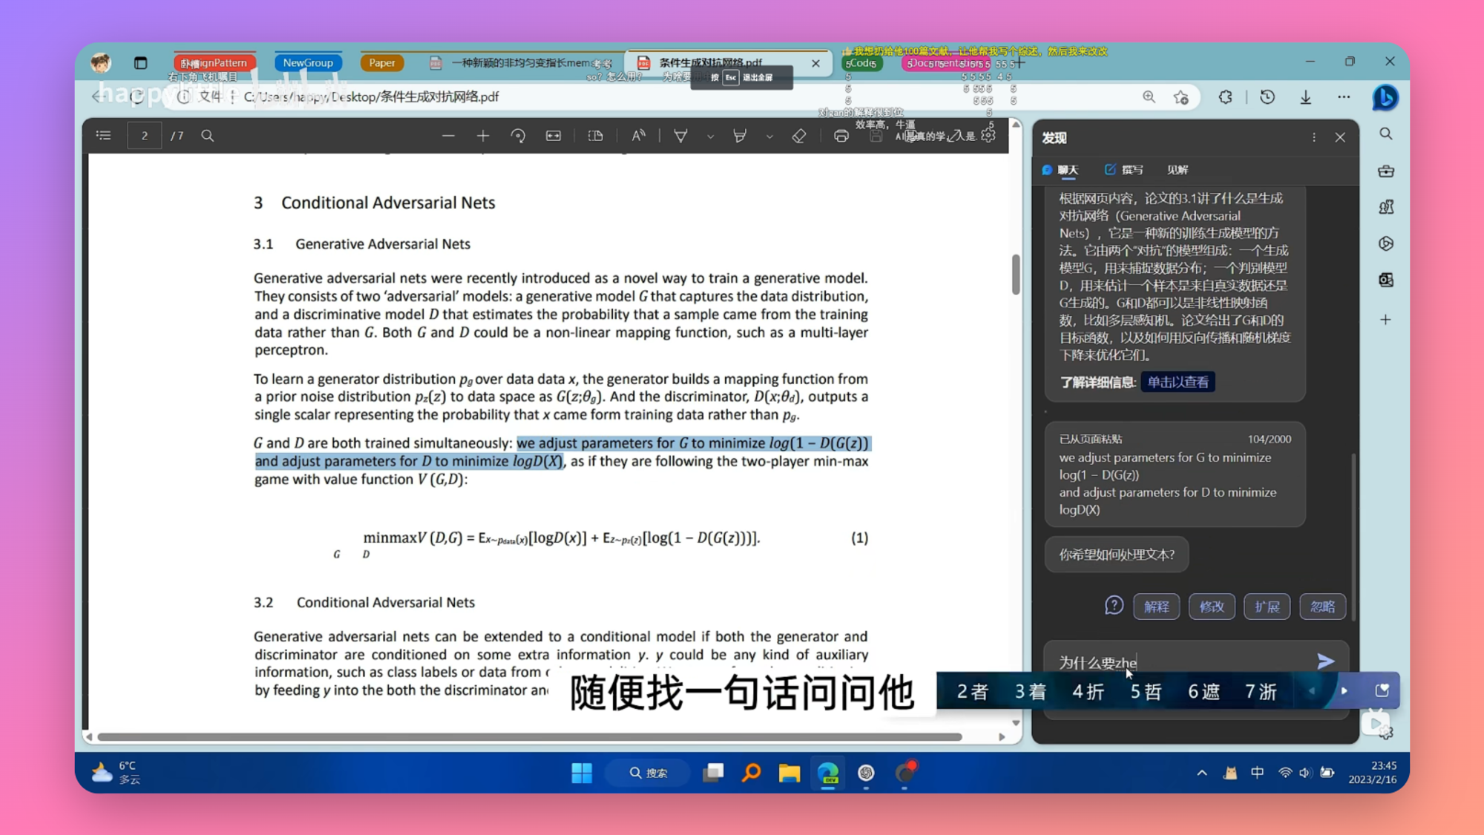Show next IME candidate page arrow

tap(1344, 690)
